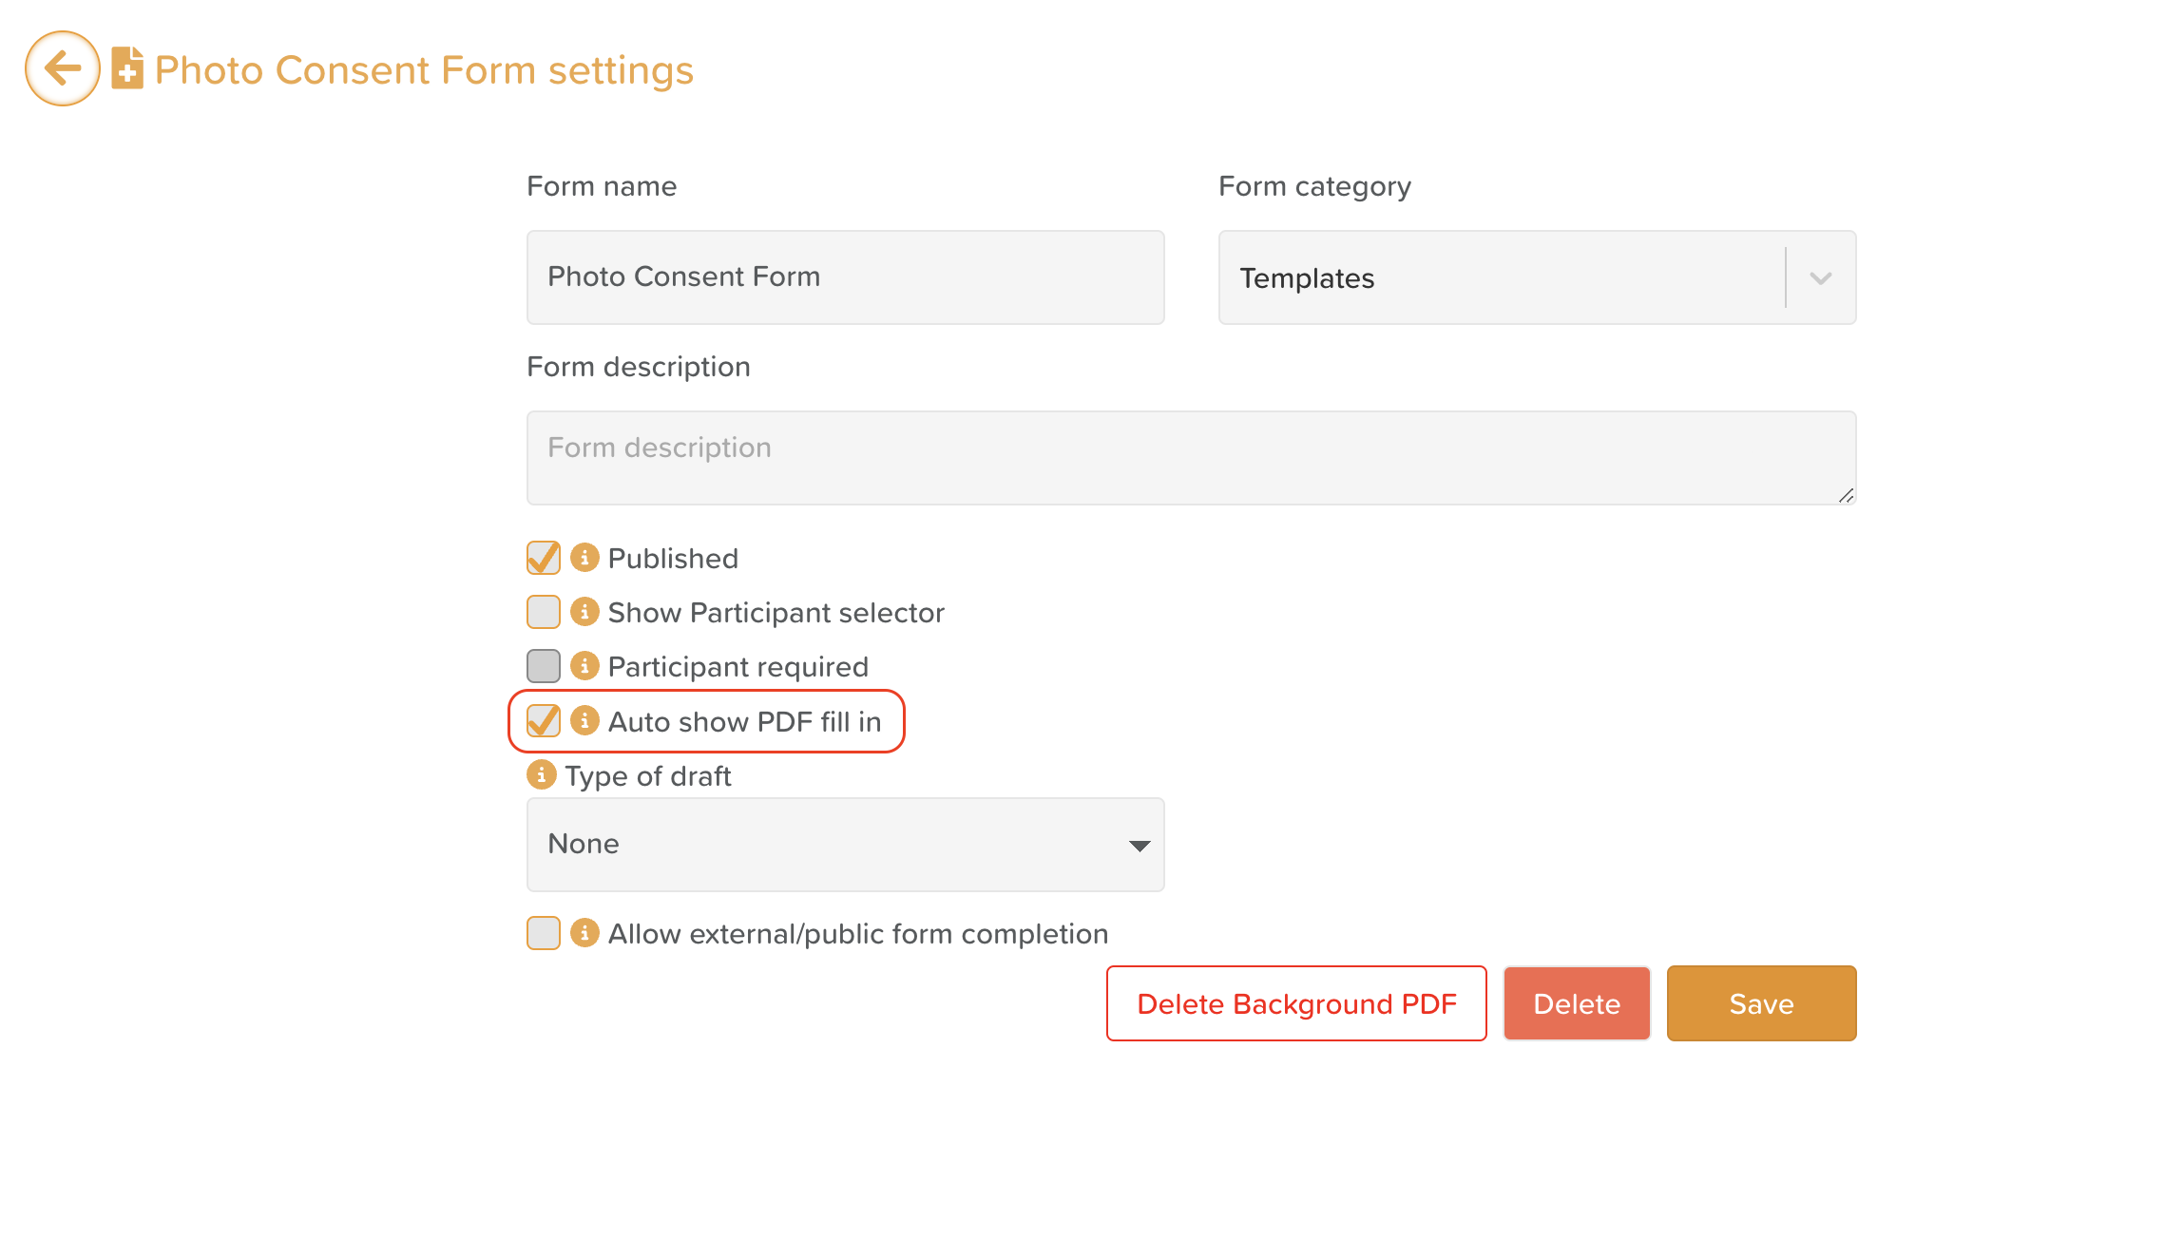Click the form document icon in header

[127, 68]
